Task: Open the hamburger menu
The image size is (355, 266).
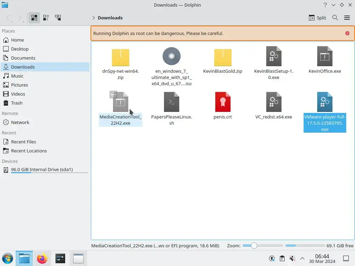Action: [x=347, y=18]
